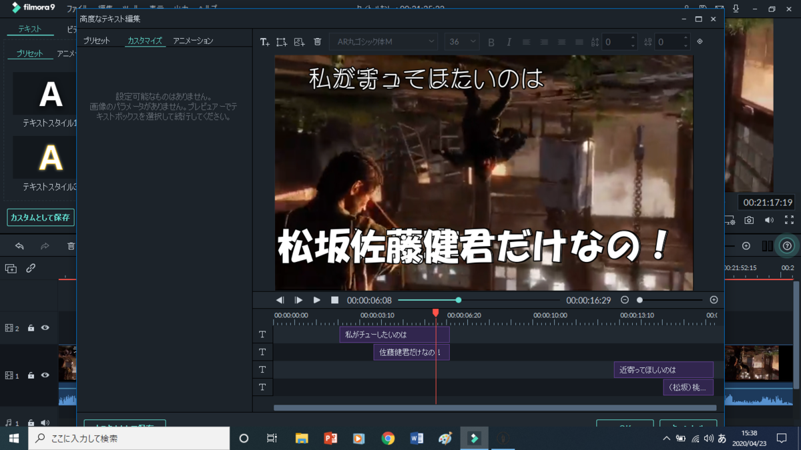
Task: Align text left
Action: point(527,42)
